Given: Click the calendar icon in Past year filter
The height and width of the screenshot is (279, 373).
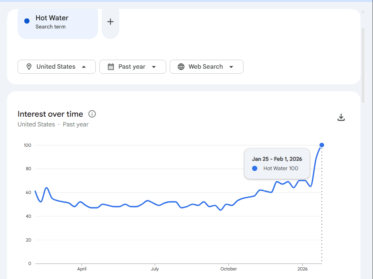Looking at the screenshot, I should (111, 67).
